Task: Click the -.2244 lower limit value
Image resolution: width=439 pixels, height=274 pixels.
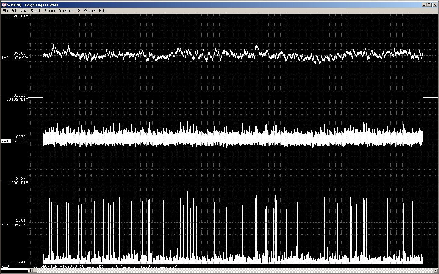Action: point(19,262)
